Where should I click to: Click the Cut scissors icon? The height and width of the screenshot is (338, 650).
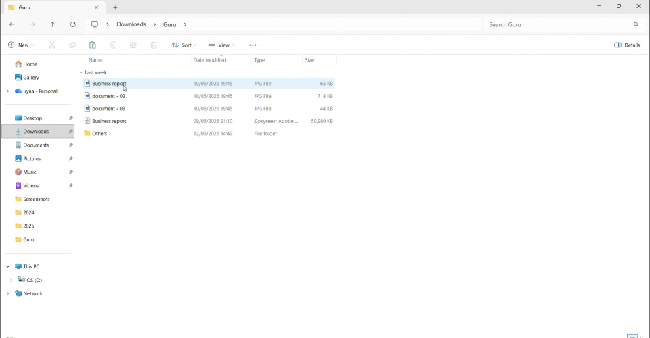click(x=52, y=45)
